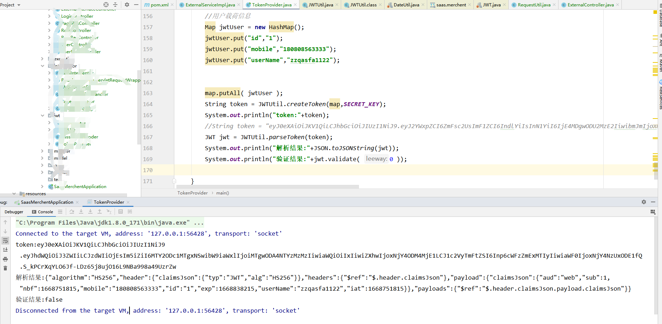Click the console down-arrow icon
662x324 pixels.
click(x=5, y=231)
